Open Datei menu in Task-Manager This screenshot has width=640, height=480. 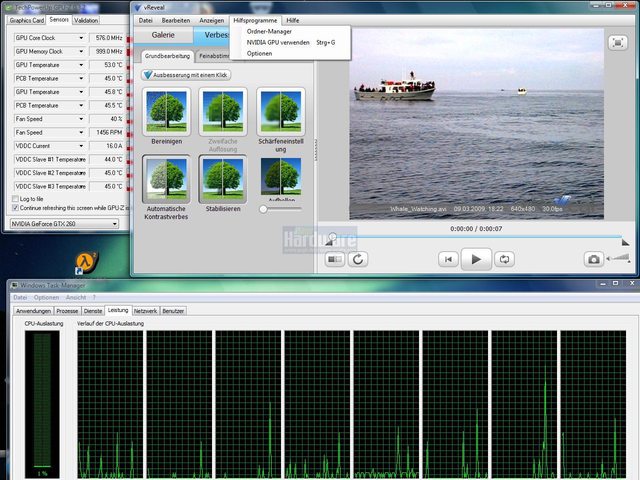[20, 297]
